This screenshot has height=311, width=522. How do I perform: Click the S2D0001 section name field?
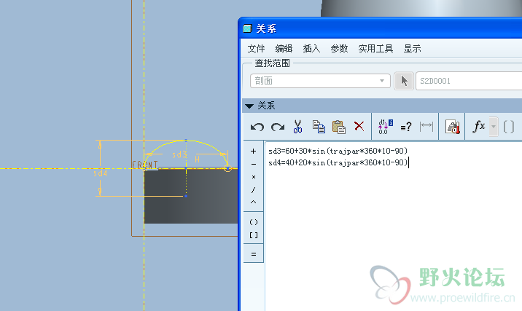coord(469,81)
